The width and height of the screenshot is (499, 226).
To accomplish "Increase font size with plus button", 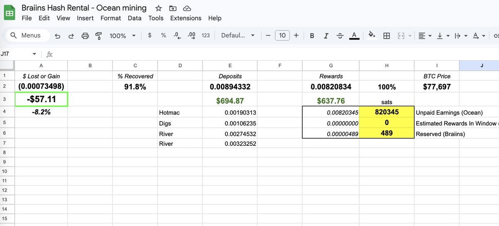I will point(296,35).
